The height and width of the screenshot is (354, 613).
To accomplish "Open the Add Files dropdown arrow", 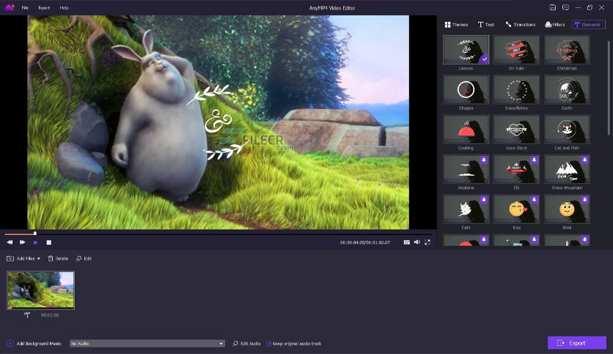I will [x=38, y=258].
